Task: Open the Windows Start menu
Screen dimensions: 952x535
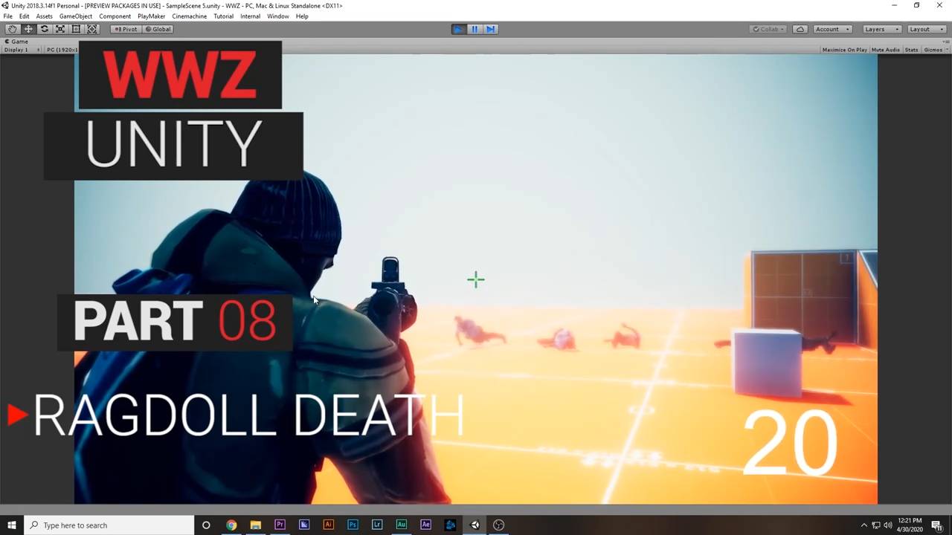Action: pyautogui.click(x=12, y=525)
